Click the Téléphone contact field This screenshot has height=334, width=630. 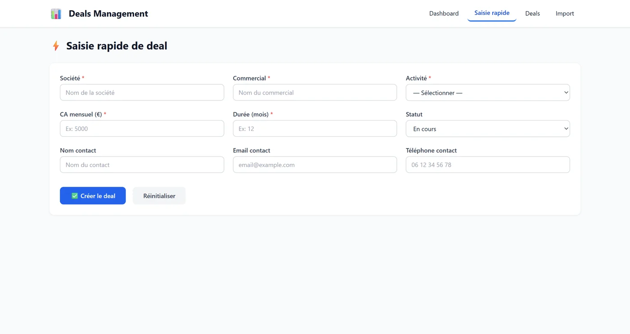click(488, 164)
